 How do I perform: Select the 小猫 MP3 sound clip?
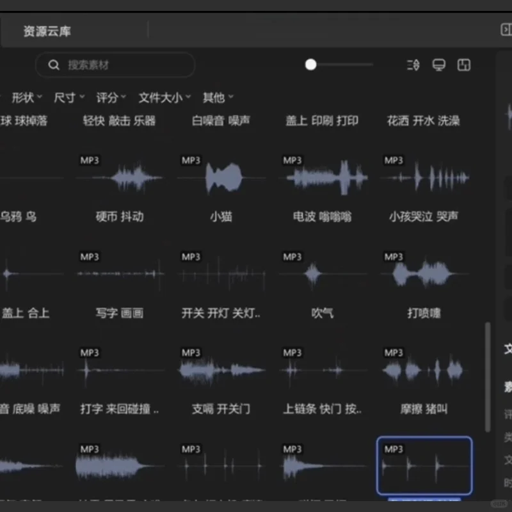click(x=222, y=176)
